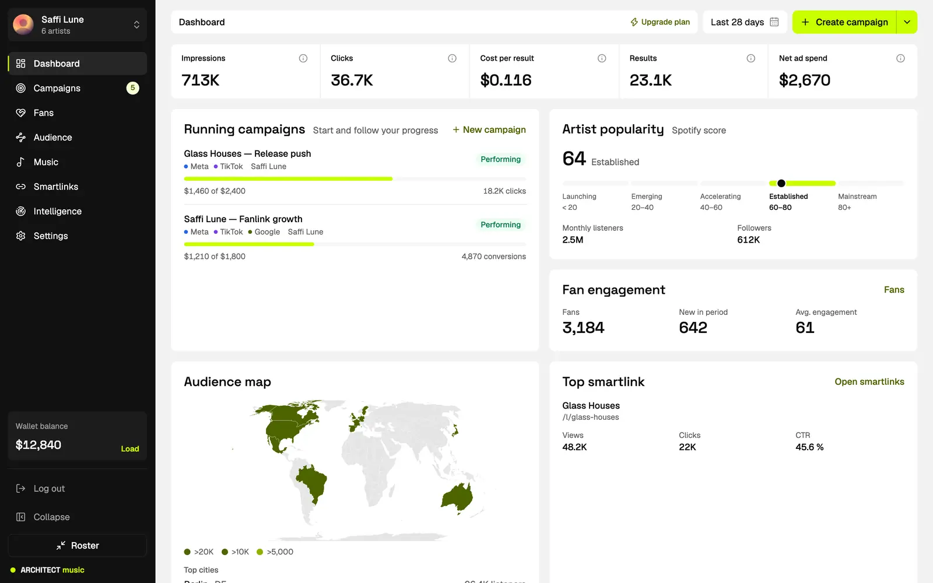This screenshot has height=583, width=933.
Task: Click the Open smartlinks link
Action: point(869,382)
